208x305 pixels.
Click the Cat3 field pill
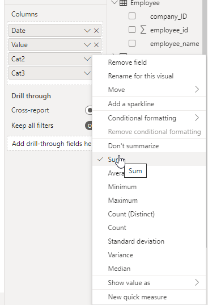[50, 73]
